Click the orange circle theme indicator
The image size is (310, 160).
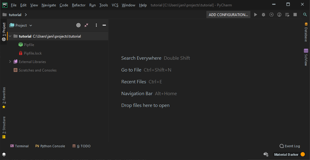tap(302, 154)
